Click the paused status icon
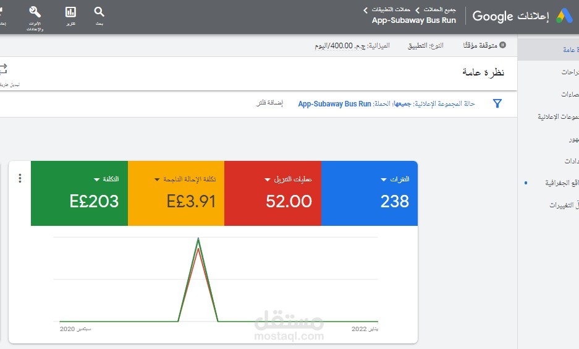This screenshot has width=579, height=349. click(x=502, y=45)
